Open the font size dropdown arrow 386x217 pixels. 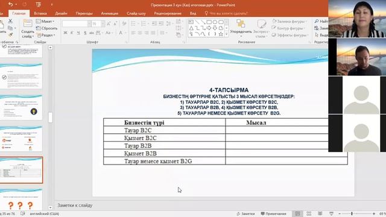click(x=103, y=24)
